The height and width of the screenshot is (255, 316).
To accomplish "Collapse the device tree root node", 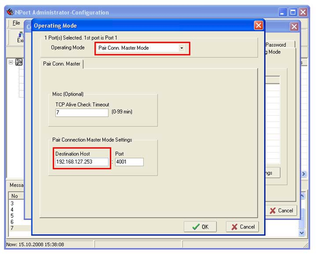I will (x=11, y=62).
